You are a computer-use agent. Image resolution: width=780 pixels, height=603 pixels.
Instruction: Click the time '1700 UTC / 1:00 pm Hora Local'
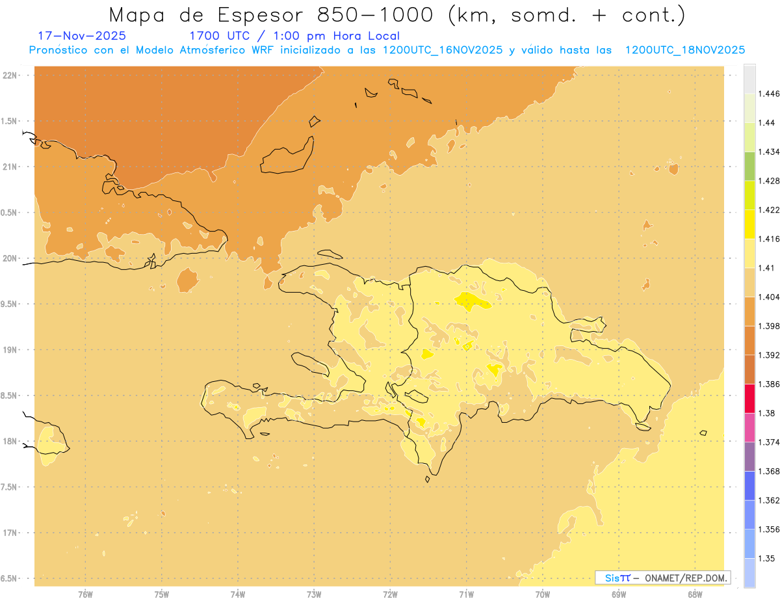294,36
